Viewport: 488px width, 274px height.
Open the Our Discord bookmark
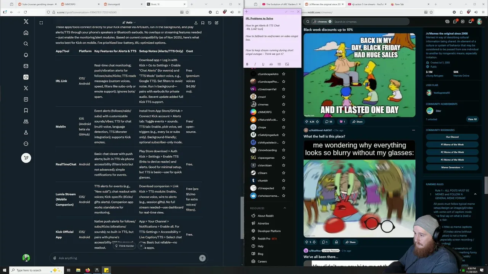(452, 137)
